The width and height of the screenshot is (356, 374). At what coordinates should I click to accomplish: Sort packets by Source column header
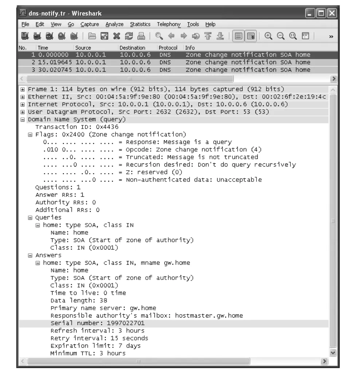tap(96, 48)
